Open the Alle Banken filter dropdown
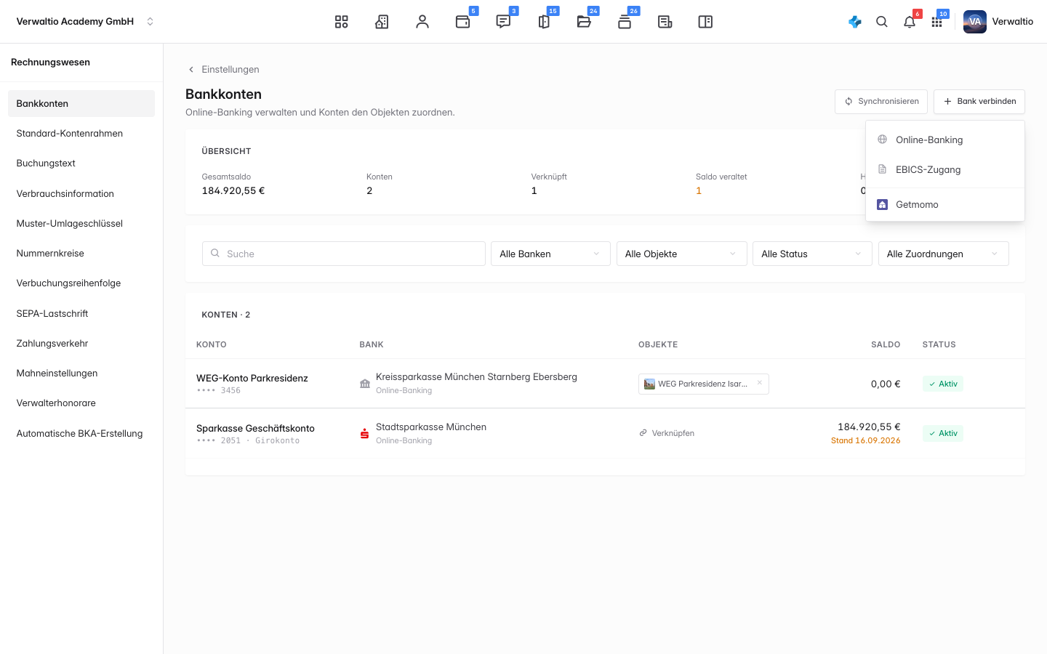The width and height of the screenshot is (1047, 654). (x=550, y=254)
